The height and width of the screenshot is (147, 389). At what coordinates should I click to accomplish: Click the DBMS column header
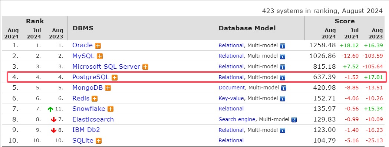(83, 28)
